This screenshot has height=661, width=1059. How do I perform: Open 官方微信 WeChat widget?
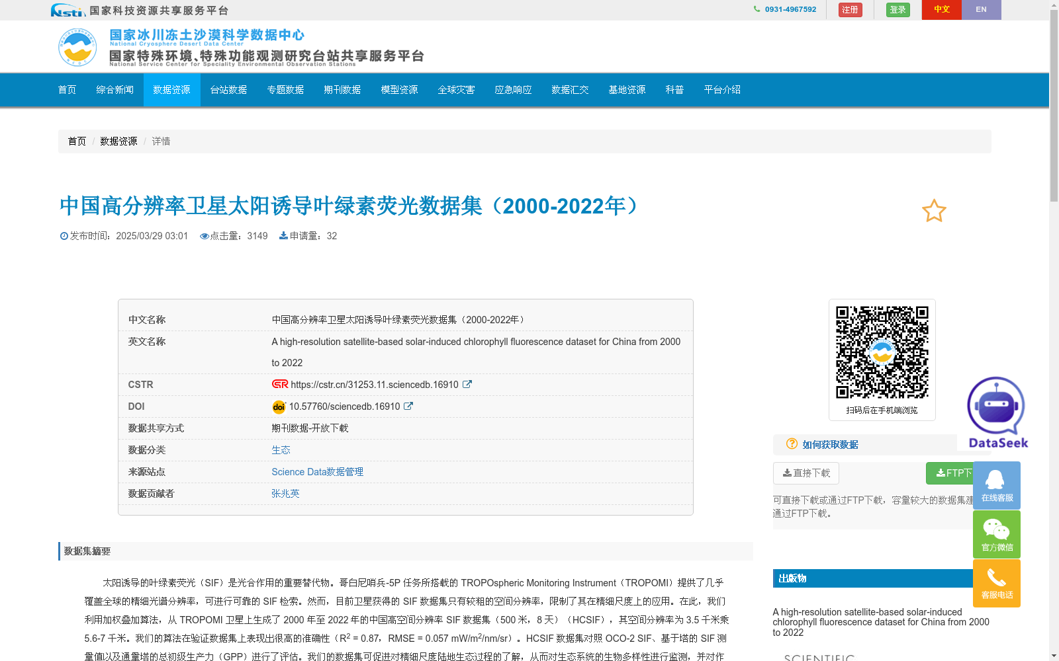coord(997,535)
